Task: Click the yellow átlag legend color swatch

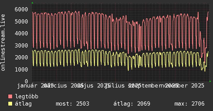Action: (x=10, y=104)
